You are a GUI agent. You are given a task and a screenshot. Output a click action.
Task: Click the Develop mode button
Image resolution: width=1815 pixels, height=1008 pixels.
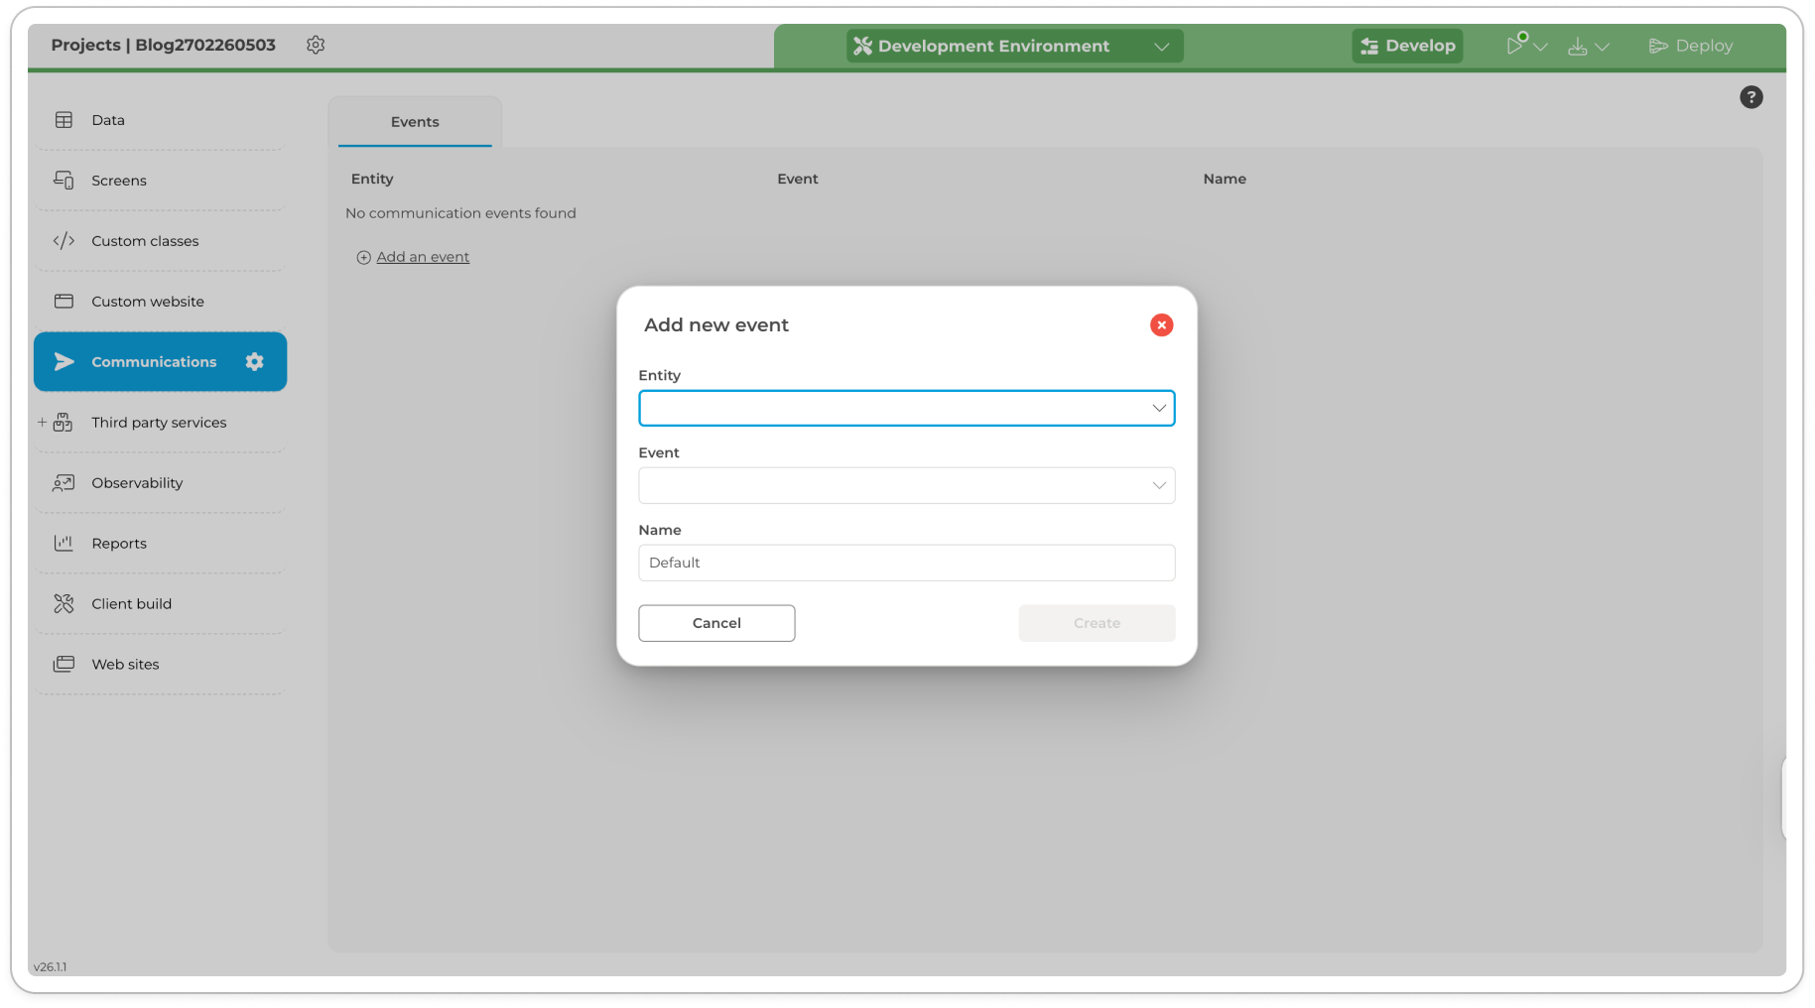(x=1406, y=46)
